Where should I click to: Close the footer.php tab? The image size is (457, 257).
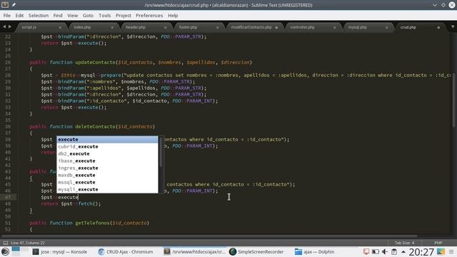tap(217, 27)
